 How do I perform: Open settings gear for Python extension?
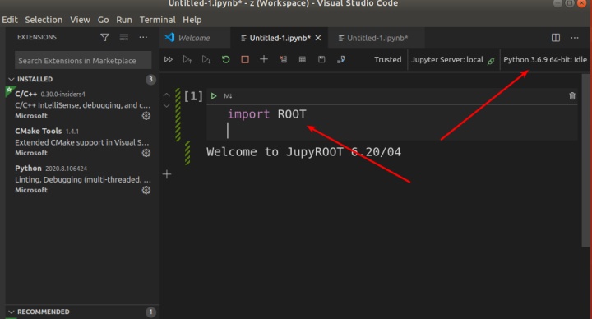click(x=146, y=190)
